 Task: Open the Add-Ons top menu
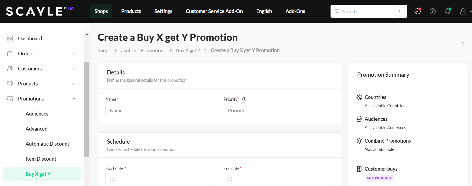pyautogui.click(x=295, y=11)
